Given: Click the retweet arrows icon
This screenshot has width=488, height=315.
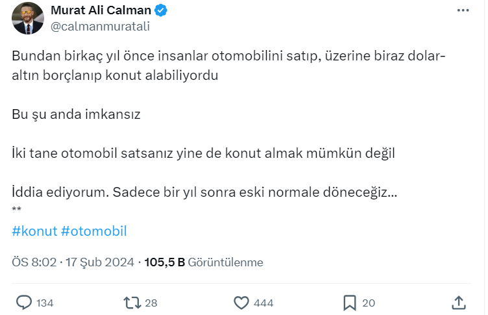Looking at the screenshot, I should [x=131, y=302].
